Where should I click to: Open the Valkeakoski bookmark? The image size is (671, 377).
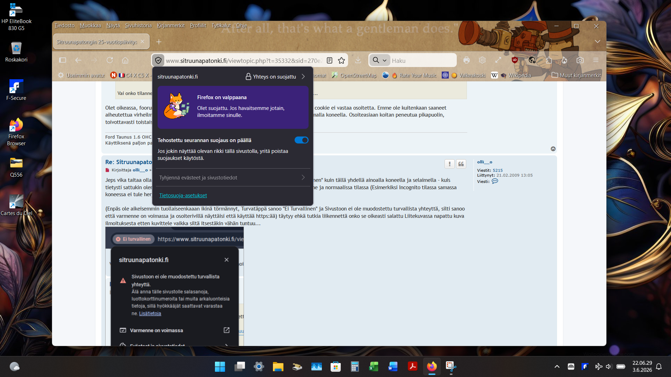pos(468,75)
